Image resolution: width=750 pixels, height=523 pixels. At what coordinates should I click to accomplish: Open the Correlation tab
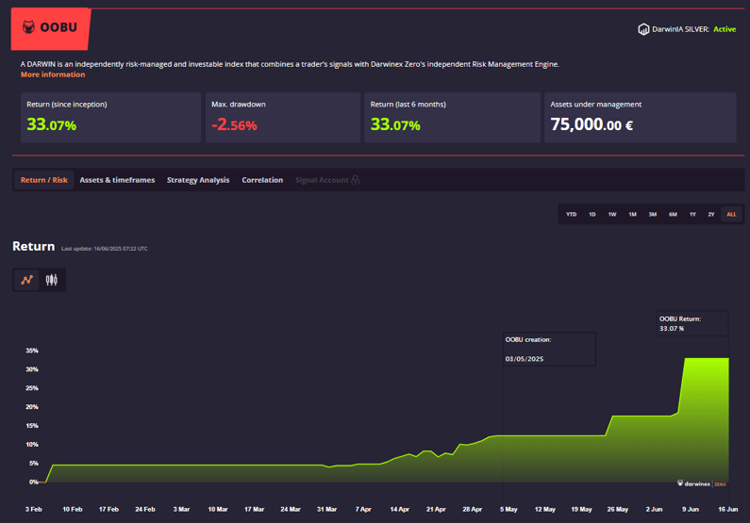click(x=262, y=180)
